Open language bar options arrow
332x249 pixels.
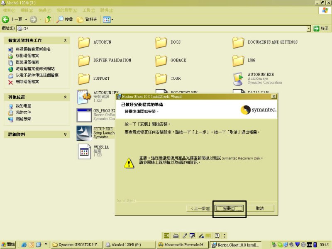tap(225, 236)
